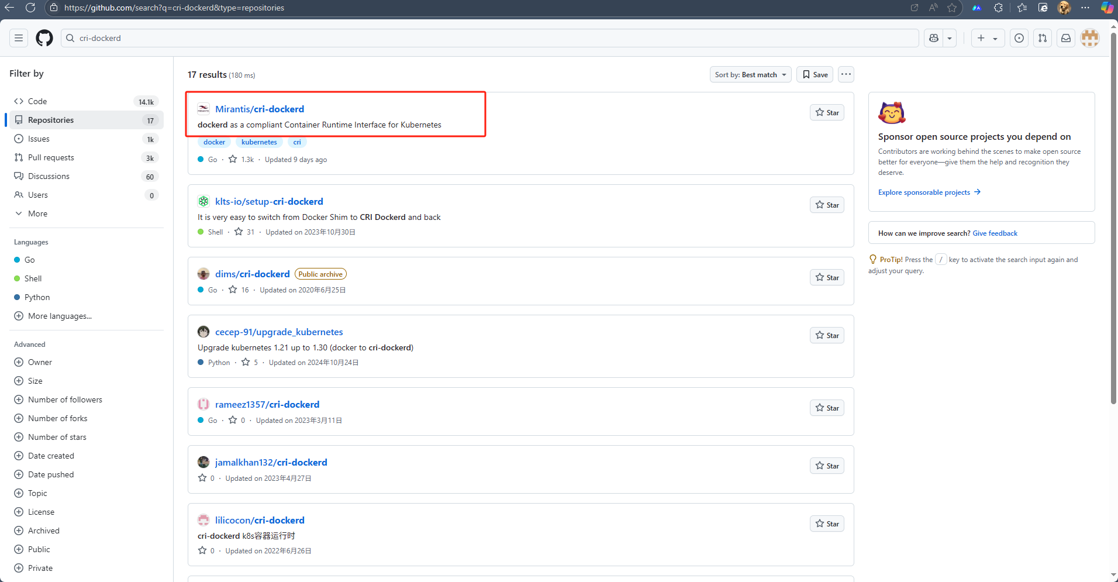Open the three-dot search options menu

click(x=846, y=74)
